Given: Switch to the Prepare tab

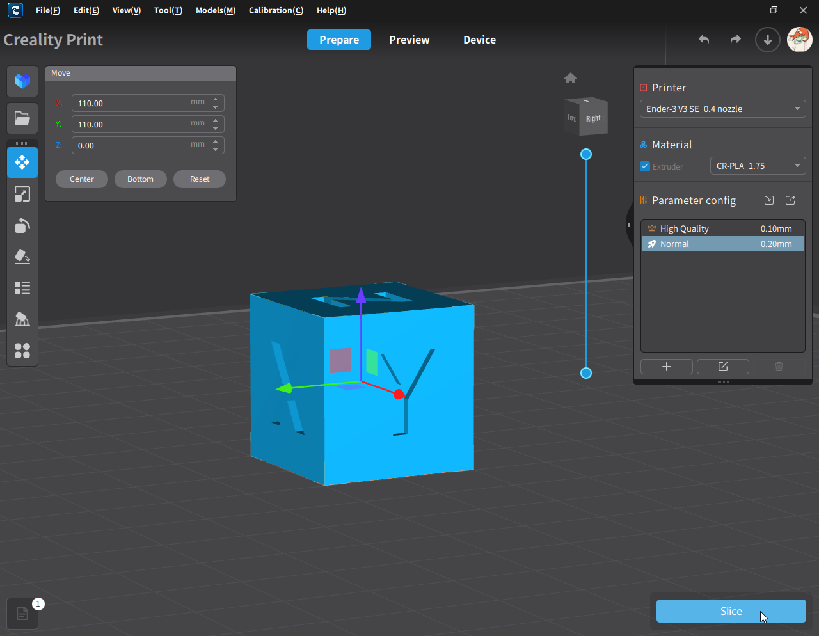Looking at the screenshot, I should click(x=339, y=40).
